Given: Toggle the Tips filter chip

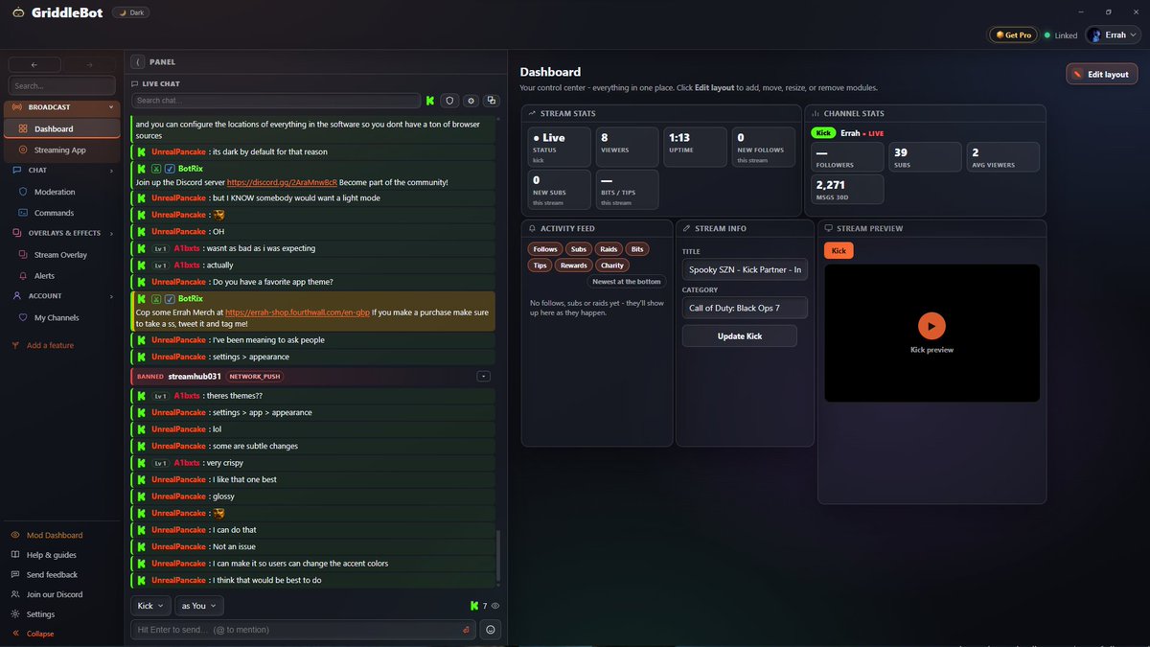Looking at the screenshot, I should pyautogui.click(x=540, y=266).
